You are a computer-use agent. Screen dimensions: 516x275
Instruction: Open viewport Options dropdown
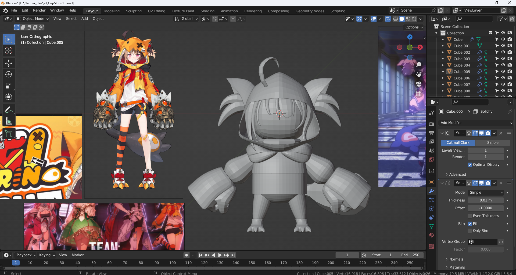[x=414, y=27]
